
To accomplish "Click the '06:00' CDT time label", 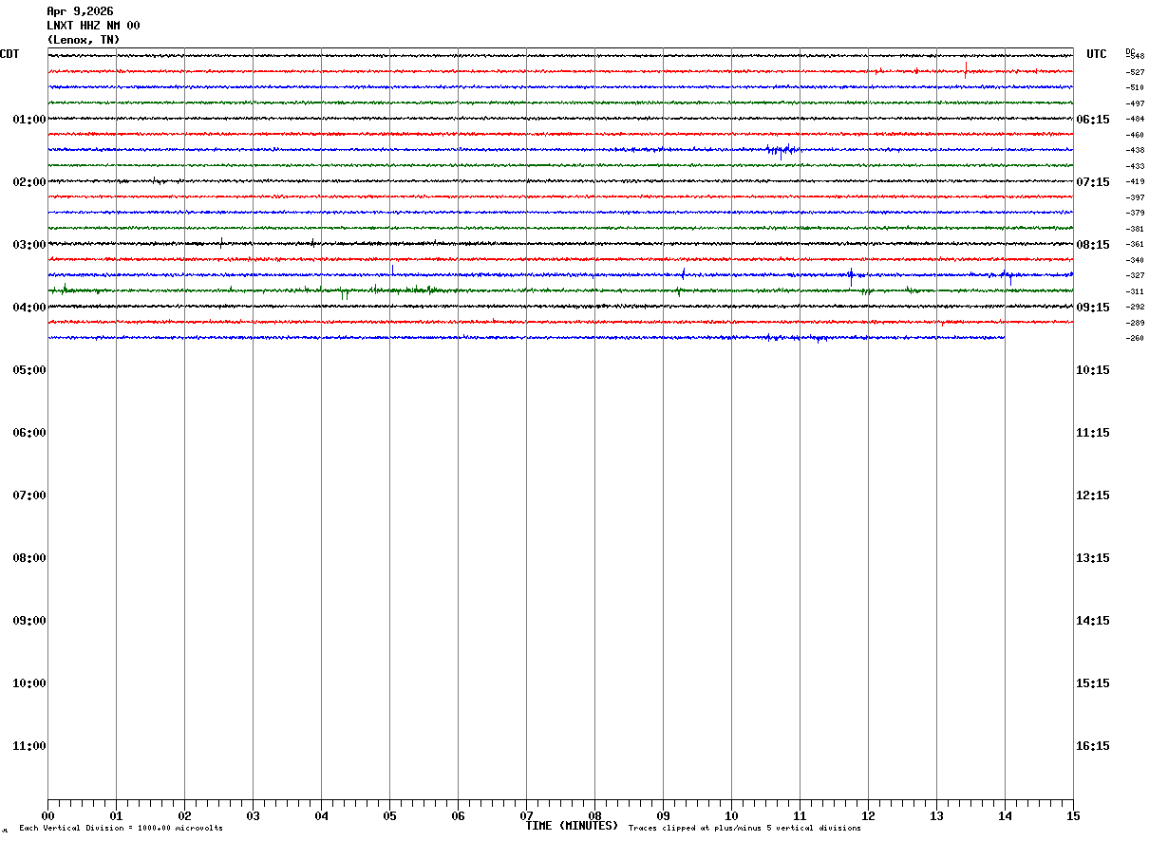I will [29, 433].
